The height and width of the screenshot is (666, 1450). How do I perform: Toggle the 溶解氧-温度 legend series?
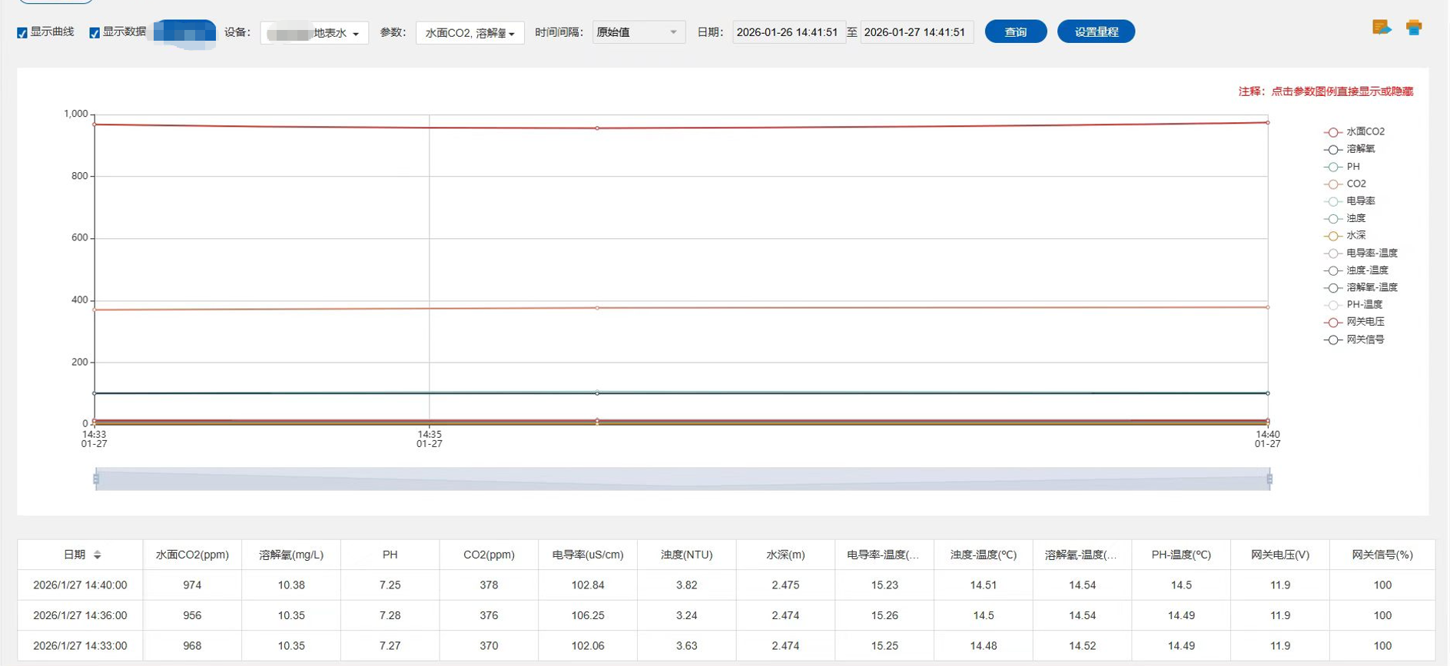pos(1362,287)
